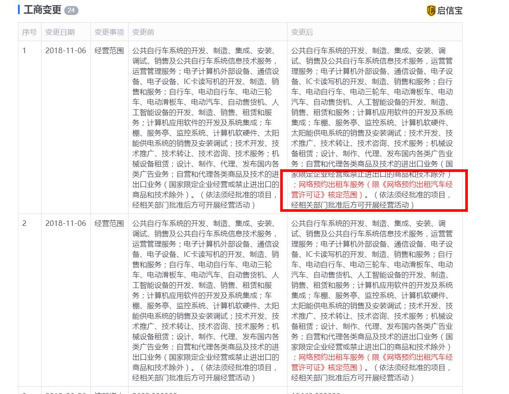Click row 2's 经营范围 cell
Viewport: 509px width, 394px height.
(x=109, y=223)
